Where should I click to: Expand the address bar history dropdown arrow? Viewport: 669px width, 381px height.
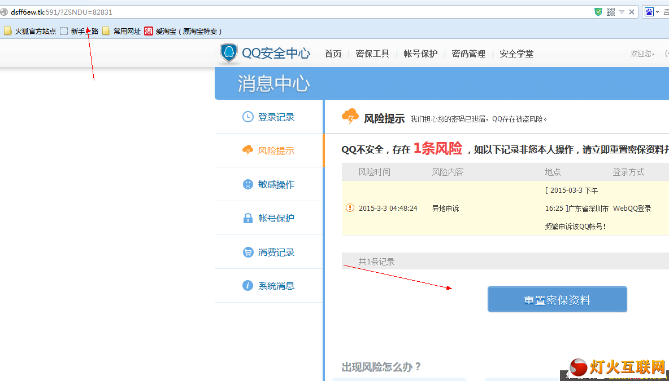click(622, 12)
